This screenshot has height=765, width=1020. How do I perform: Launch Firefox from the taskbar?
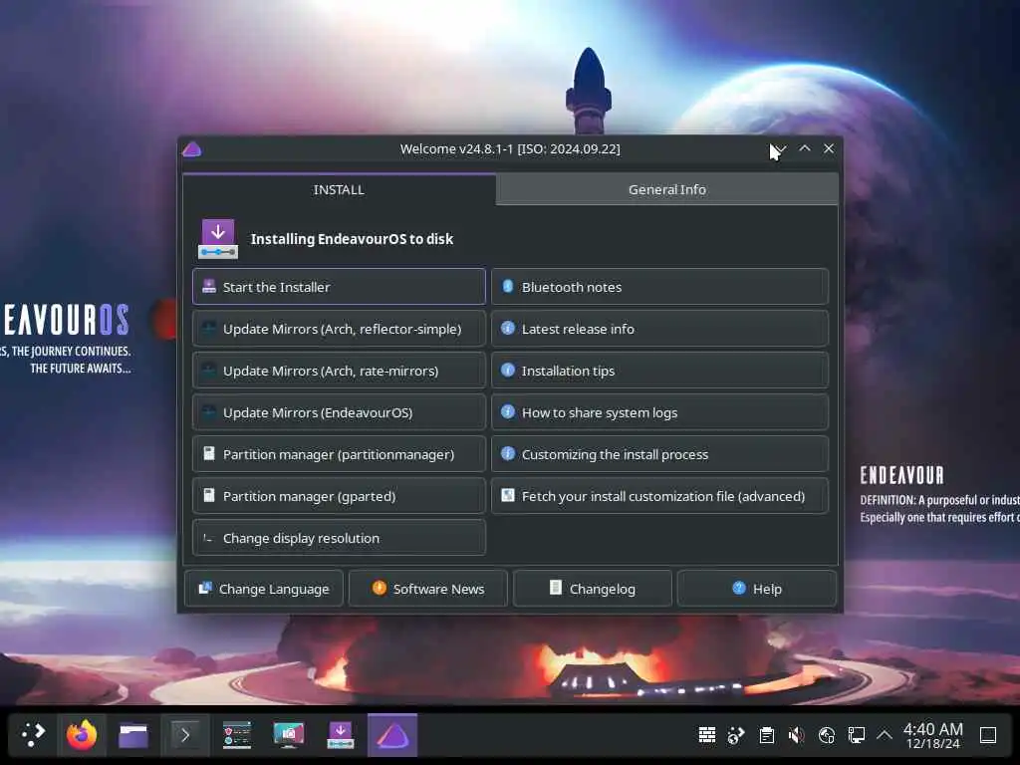tap(82, 735)
